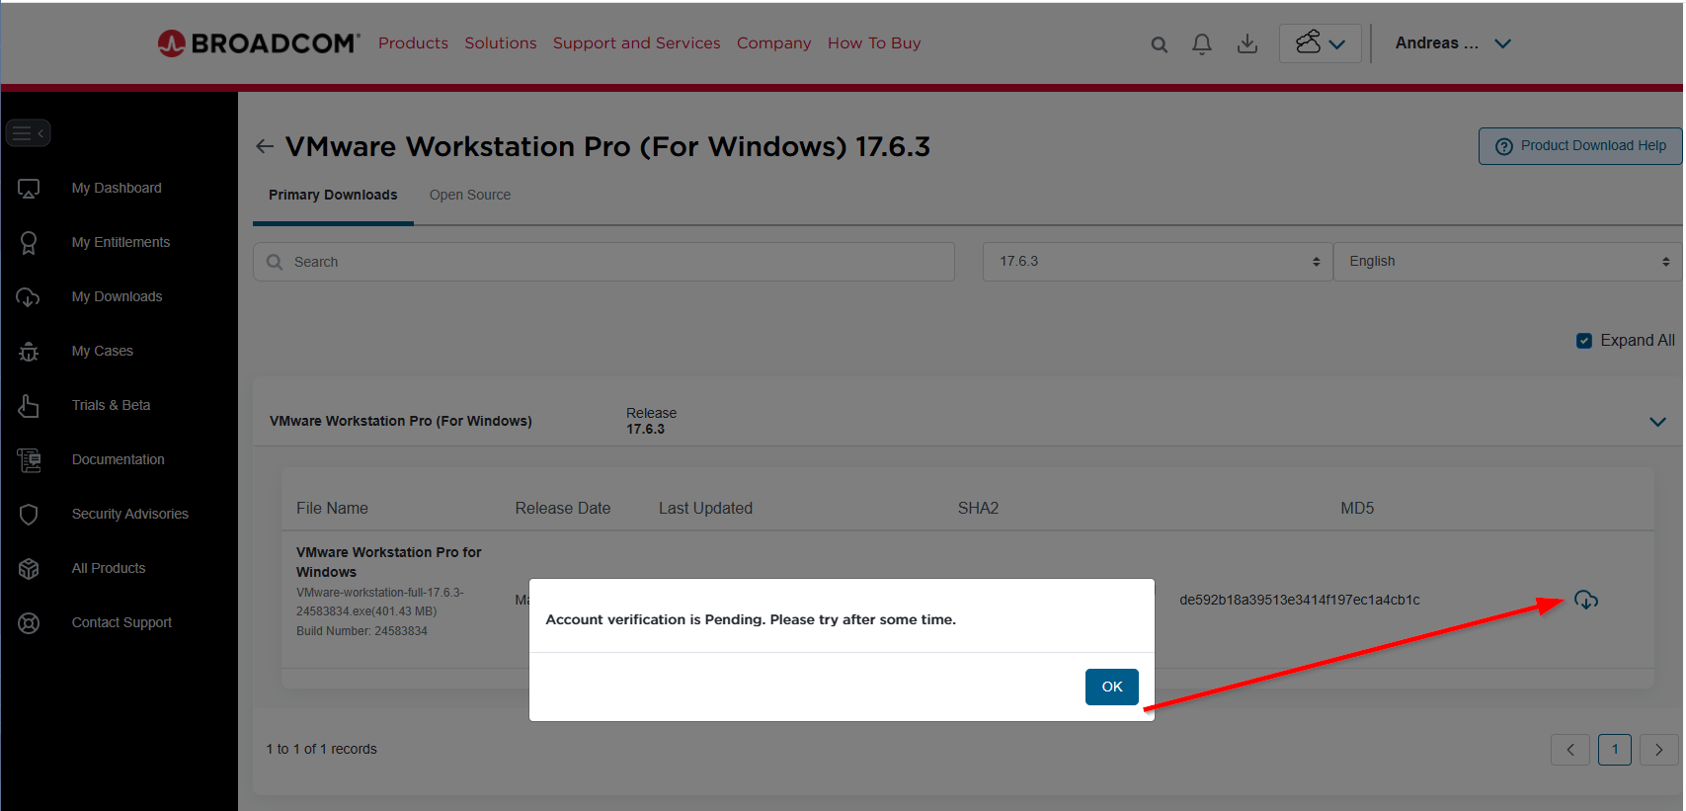Open Trials & Beta in the sidebar
The height and width of the screenshot is (811, 1686).
pyautogui.click(x=111, y=406)
